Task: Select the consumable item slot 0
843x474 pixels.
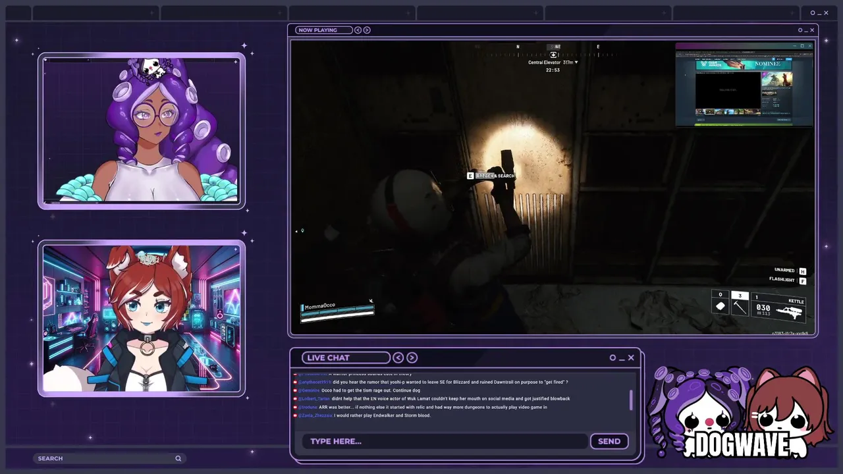Action: click(x=721, y=302)
